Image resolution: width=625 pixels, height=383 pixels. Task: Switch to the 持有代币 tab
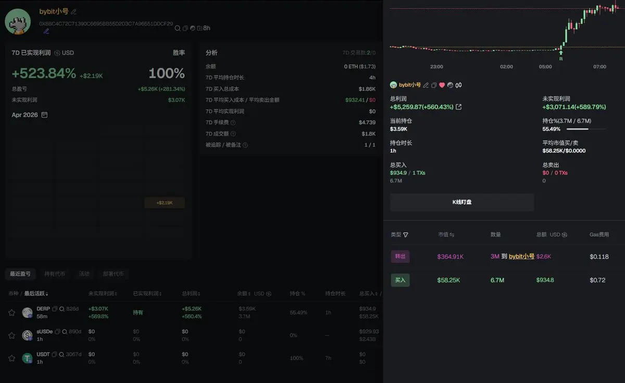click(55, 274)
